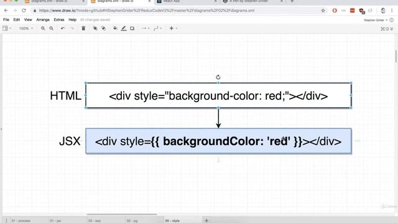Toggle the shadow rectangle icon

click(x=132, y=28)
